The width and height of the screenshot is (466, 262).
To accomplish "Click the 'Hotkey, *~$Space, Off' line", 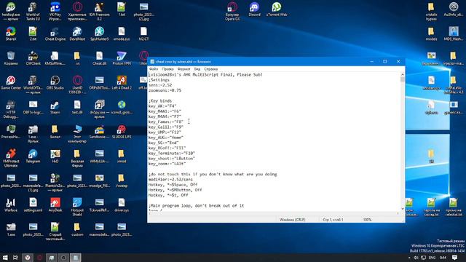I will (173, 184).
